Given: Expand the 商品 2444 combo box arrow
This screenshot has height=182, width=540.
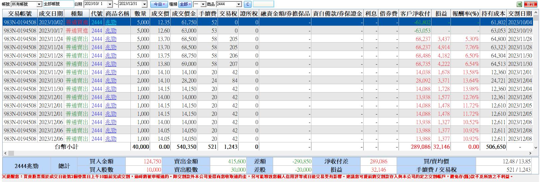Looking at the screenshot, I should point(239,4).
